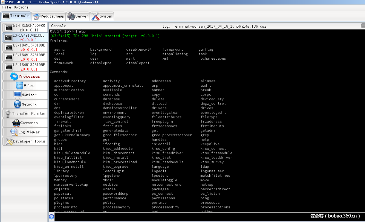Click the Transfer Monitor icon
The width and height of the screenshot is (365, 222).
pyautogui.click(x=8, y=114)
